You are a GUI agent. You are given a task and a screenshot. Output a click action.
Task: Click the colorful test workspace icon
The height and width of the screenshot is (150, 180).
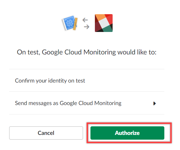pos(104,23)
